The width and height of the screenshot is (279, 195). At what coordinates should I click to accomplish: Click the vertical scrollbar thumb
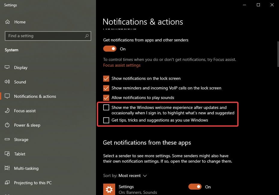click(x=278, y=54)
